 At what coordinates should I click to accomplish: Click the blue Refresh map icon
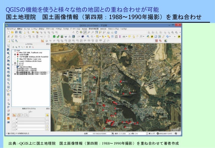[116, 32]
